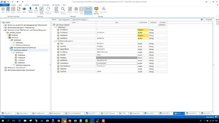Image resolution: width=219 pixels, height=123 pixels.
Task: Click the Start Monitor icon
Action: (x=96, y=9)
